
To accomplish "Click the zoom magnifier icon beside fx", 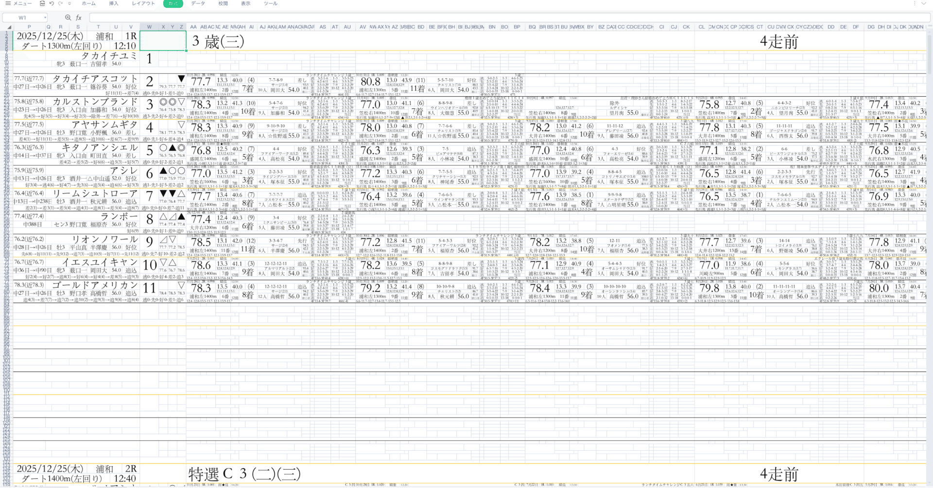I will tap(68, 17).
